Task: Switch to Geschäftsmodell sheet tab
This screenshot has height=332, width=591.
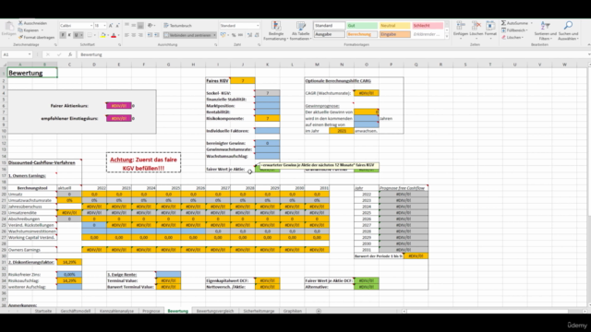Action: [x=76, y=311]
